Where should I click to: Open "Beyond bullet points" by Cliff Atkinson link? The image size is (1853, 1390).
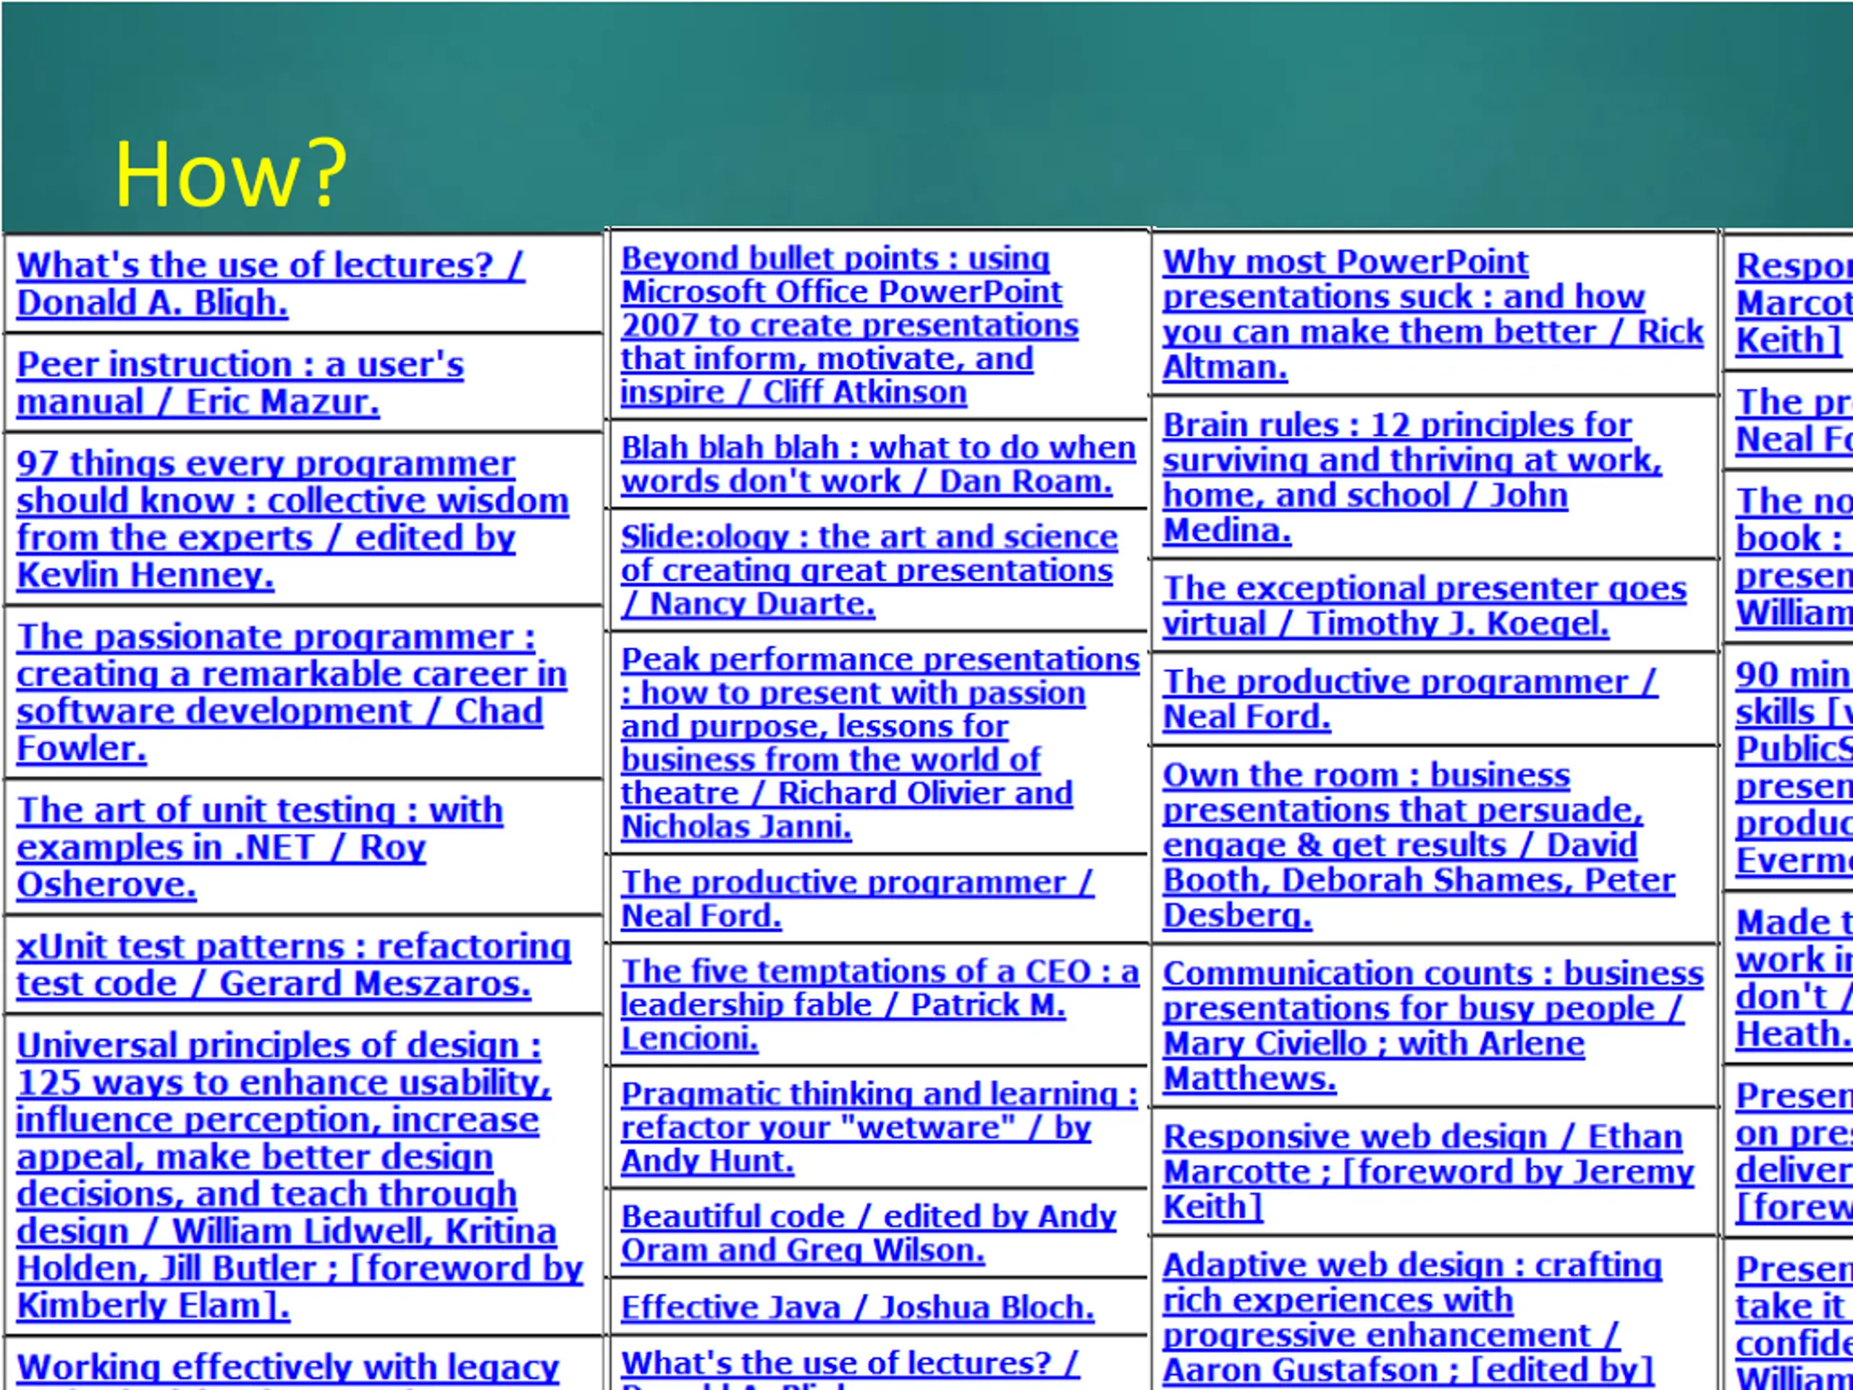tap(850, 325)
